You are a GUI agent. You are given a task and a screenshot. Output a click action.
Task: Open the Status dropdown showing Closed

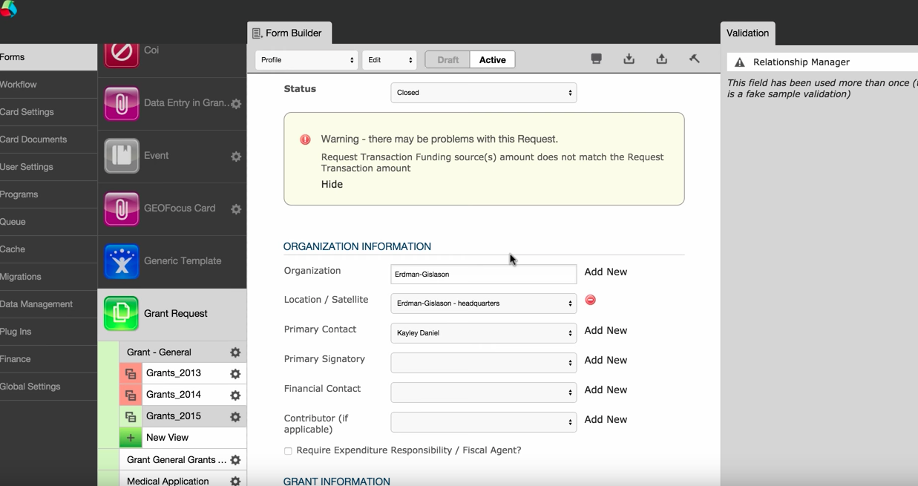tap(483, 93)
